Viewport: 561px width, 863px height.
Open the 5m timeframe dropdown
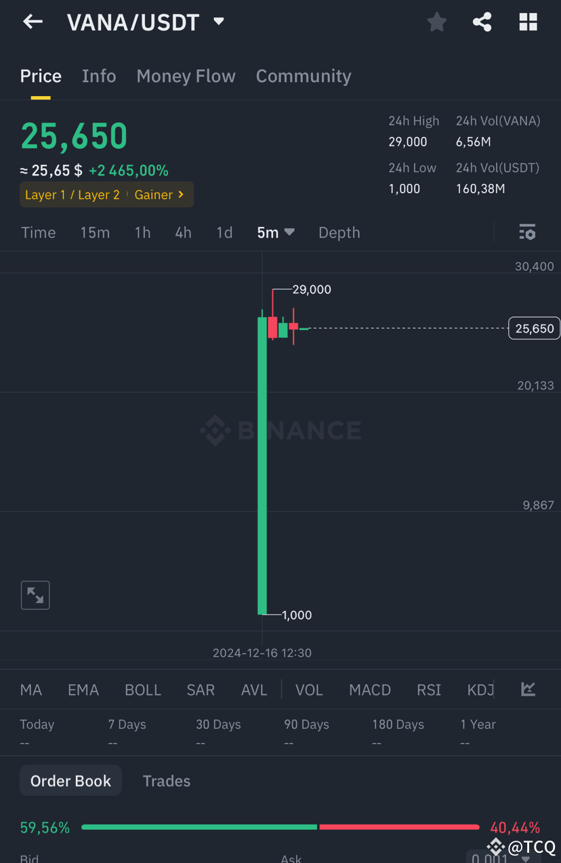tap(275, 232)
